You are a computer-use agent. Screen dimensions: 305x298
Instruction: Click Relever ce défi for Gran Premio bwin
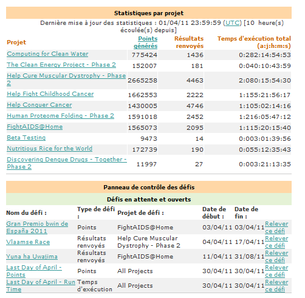click(x=276, y=228)
